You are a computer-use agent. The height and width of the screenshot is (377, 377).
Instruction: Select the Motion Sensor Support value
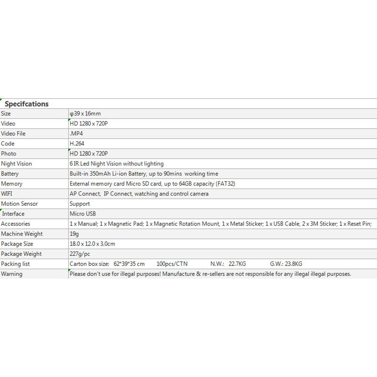click(80, 204)
